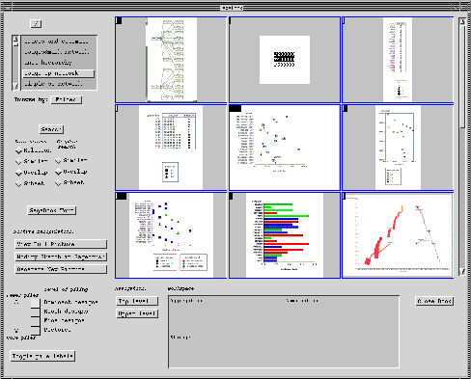Click inside the workspace panel
The height and width of the screenshot is (379, 471).
[x=284, y=332]
